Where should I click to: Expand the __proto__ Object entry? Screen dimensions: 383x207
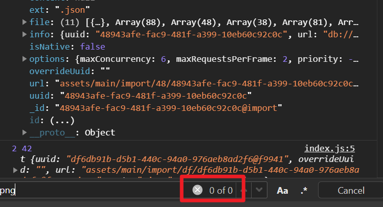click(x=25, y=132)
